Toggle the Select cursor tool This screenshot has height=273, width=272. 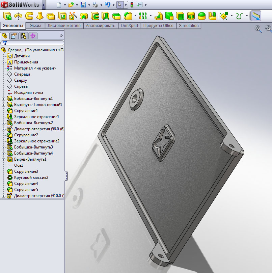pyautogui.click(x=119, y=5)
